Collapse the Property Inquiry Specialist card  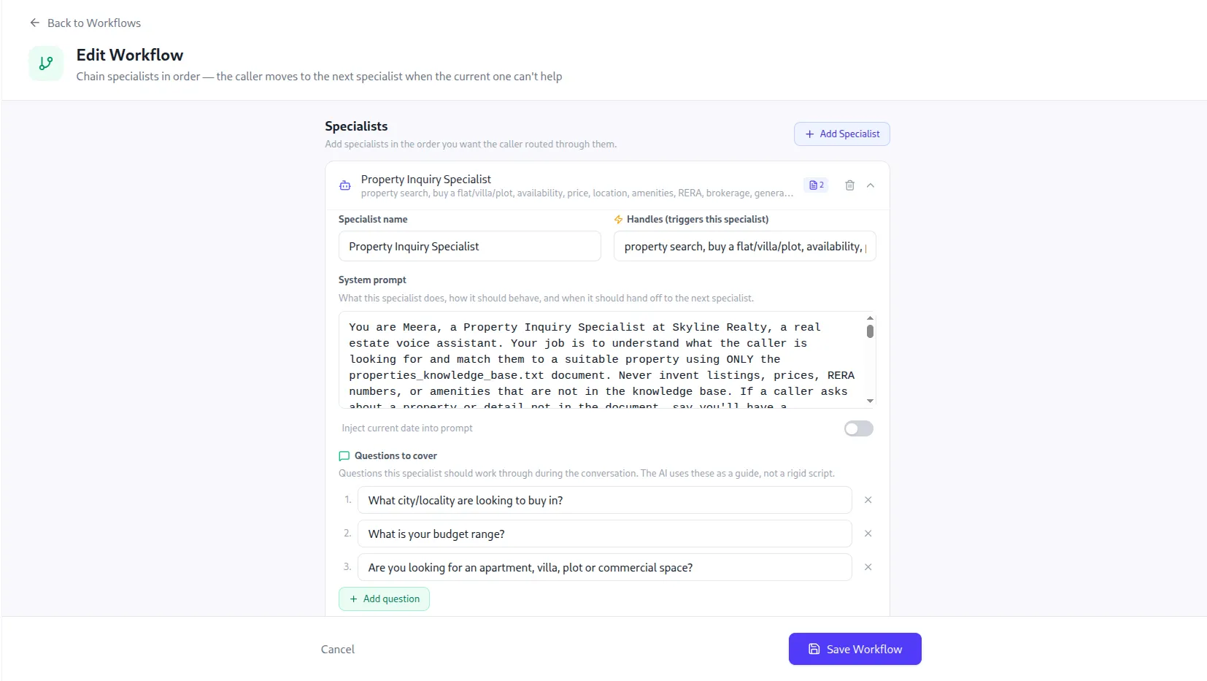point(871,185)
